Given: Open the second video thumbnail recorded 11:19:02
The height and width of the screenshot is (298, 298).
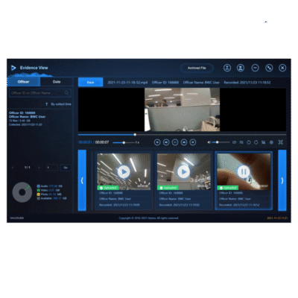Looking at the screenshot, I should (x=184, y=181).
